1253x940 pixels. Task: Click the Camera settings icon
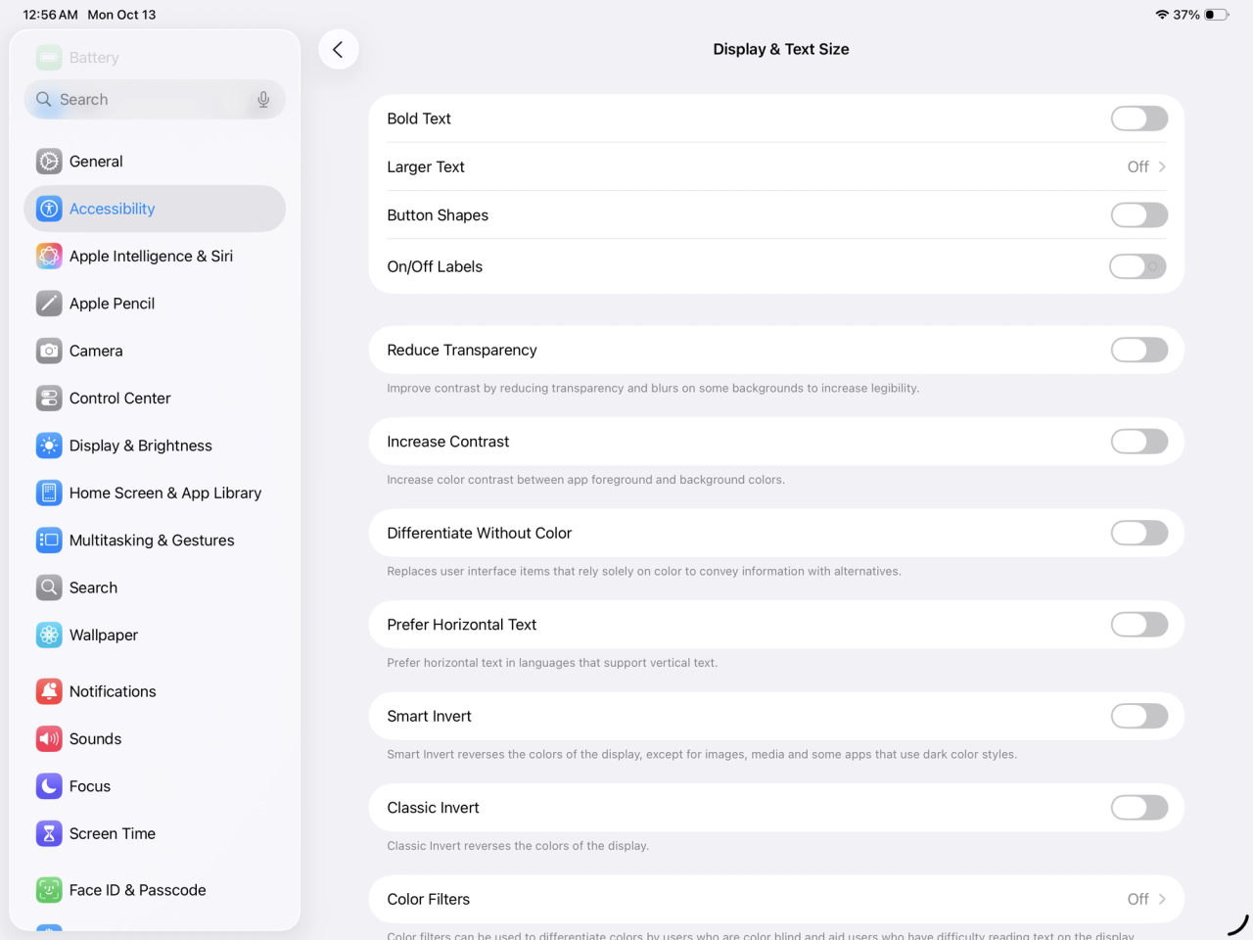point(49,351)
